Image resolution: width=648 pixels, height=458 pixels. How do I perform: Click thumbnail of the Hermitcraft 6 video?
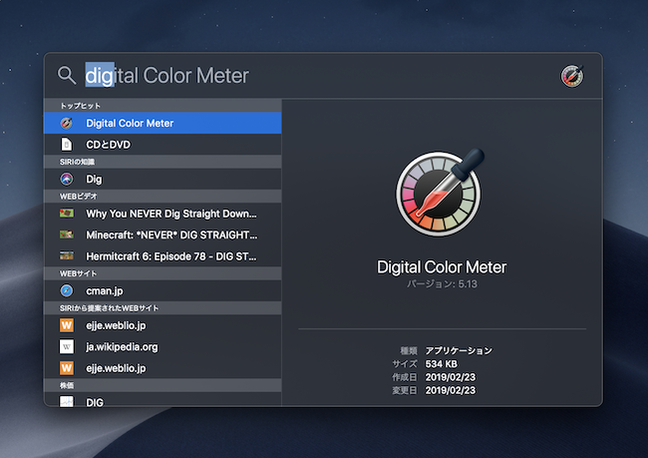(x=67, y=255)
